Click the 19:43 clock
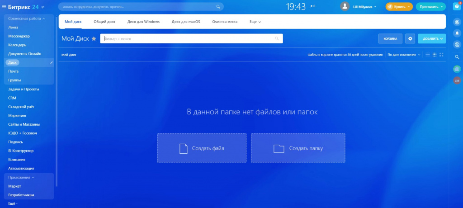 (x=296, y=6)
